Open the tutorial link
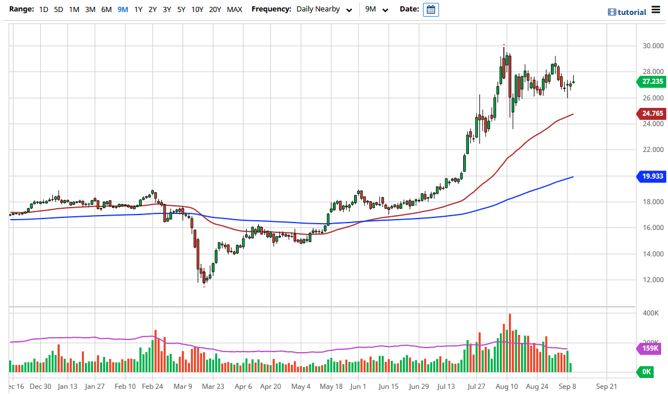Screen dimensions: 668x394 (x=632, y=12)
